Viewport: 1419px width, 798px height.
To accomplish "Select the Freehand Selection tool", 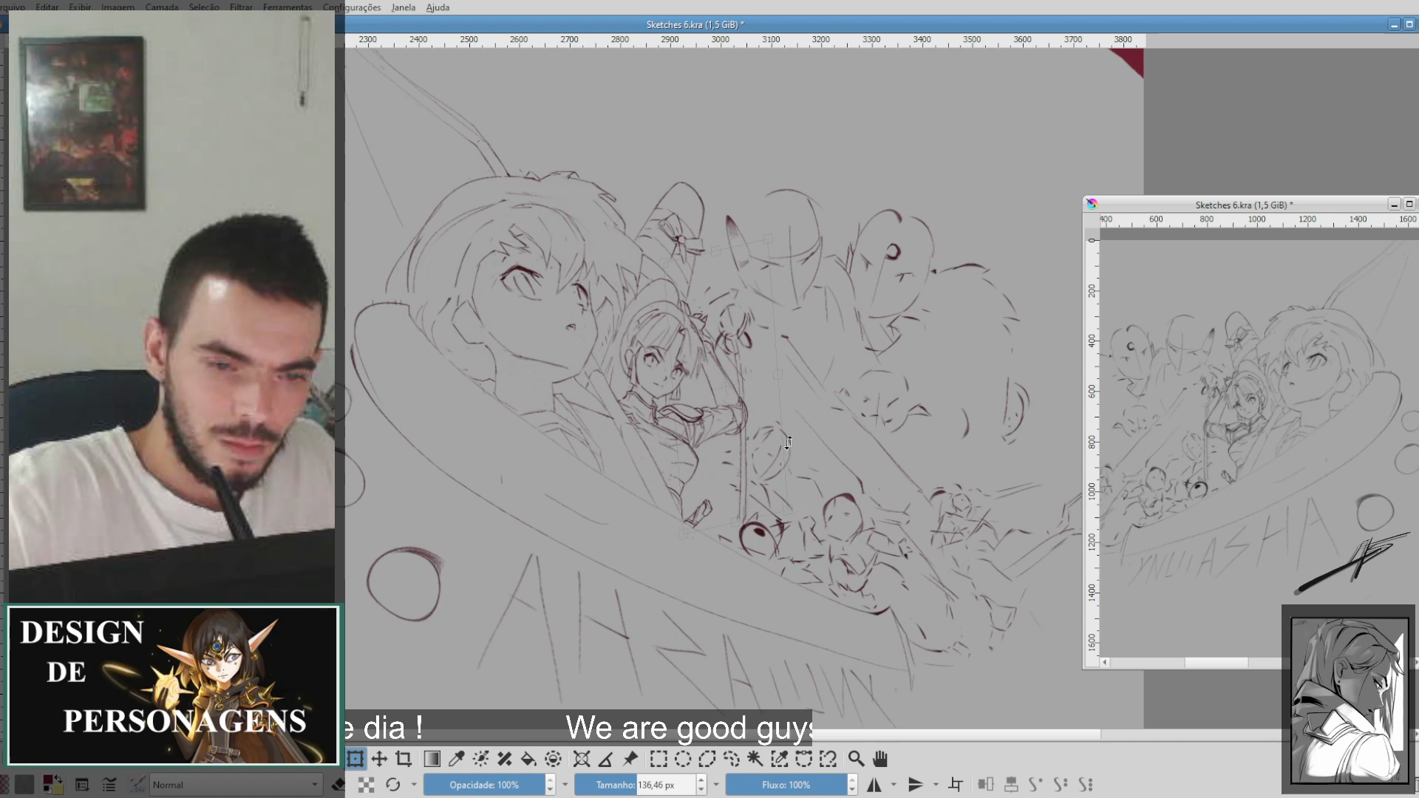I will (732, 759).
